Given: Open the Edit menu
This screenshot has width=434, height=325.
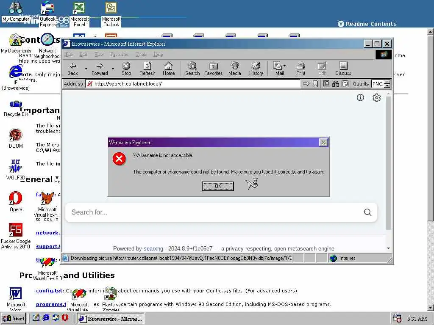Looking at the screenshot, I should [83, 55].
